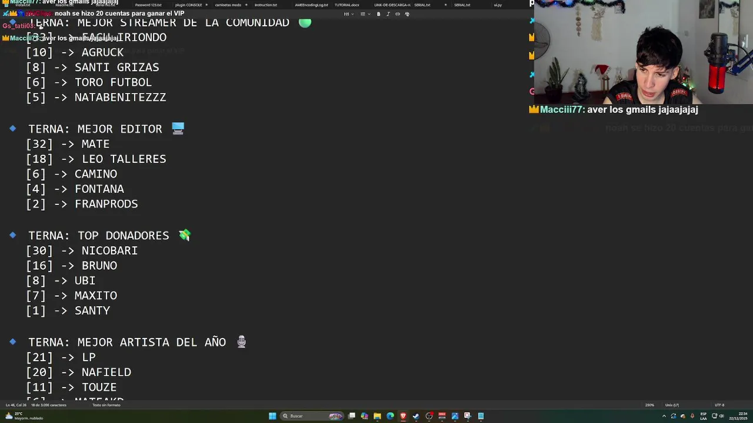Click the line [21] -> LP
753x423 pixels.
click(x=61, y=357)
